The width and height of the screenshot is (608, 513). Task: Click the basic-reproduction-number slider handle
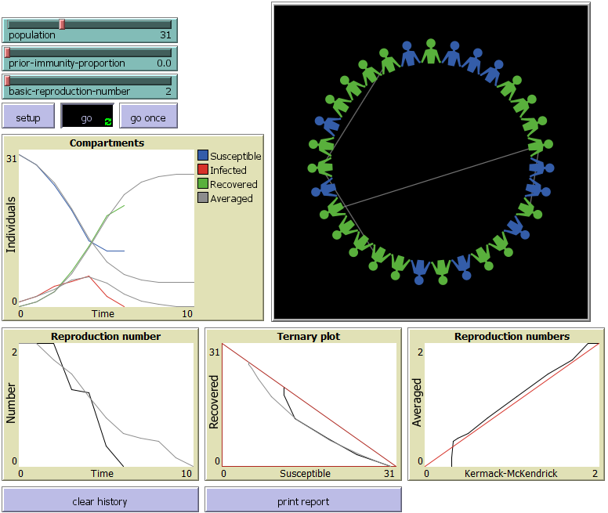(x=7, y=81)
